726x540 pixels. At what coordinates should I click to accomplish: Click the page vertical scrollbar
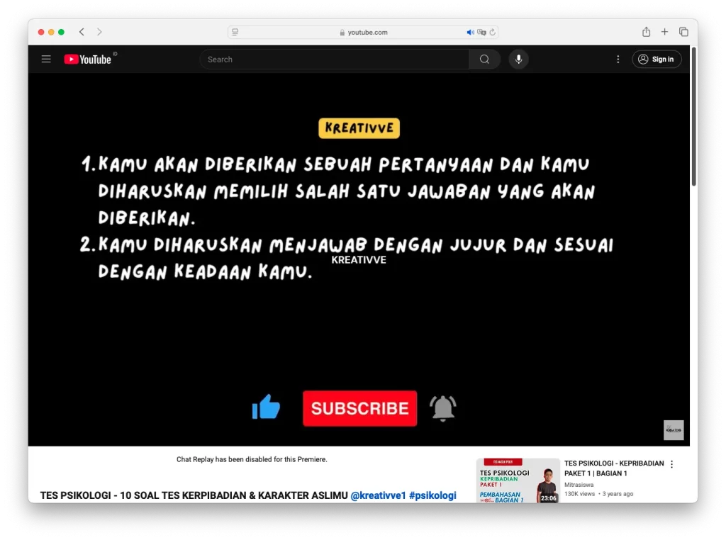click(693, 116)
